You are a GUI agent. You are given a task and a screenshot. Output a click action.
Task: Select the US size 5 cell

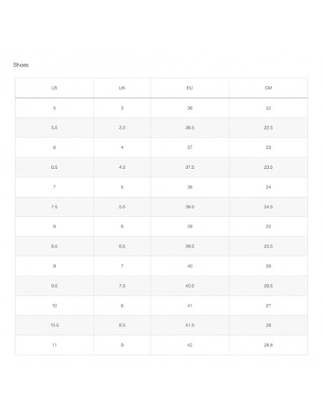point(54,108)
